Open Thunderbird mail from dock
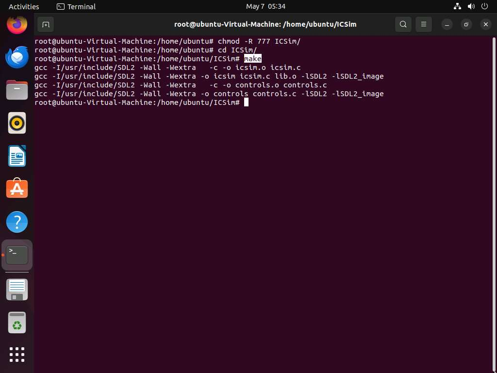Image resolution: width=497 pixels, height=373 pixels. tap(17, 57)
